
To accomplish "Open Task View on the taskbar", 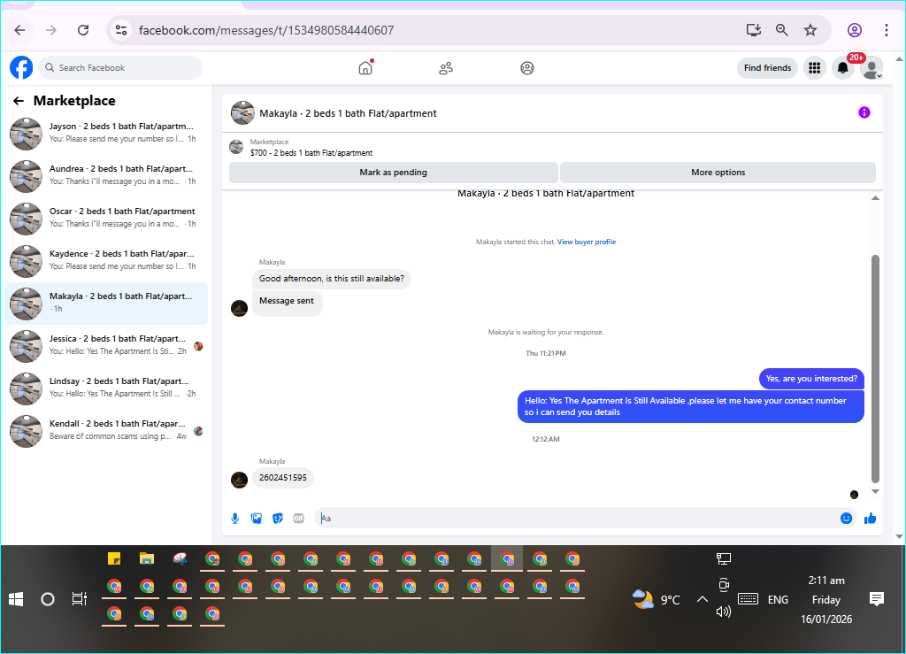I will pos(79,599).
